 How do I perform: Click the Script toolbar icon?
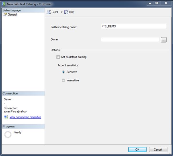tap(49, 12)
